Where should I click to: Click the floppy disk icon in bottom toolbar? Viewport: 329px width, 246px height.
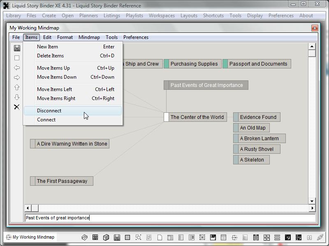[x=117, y=237]
